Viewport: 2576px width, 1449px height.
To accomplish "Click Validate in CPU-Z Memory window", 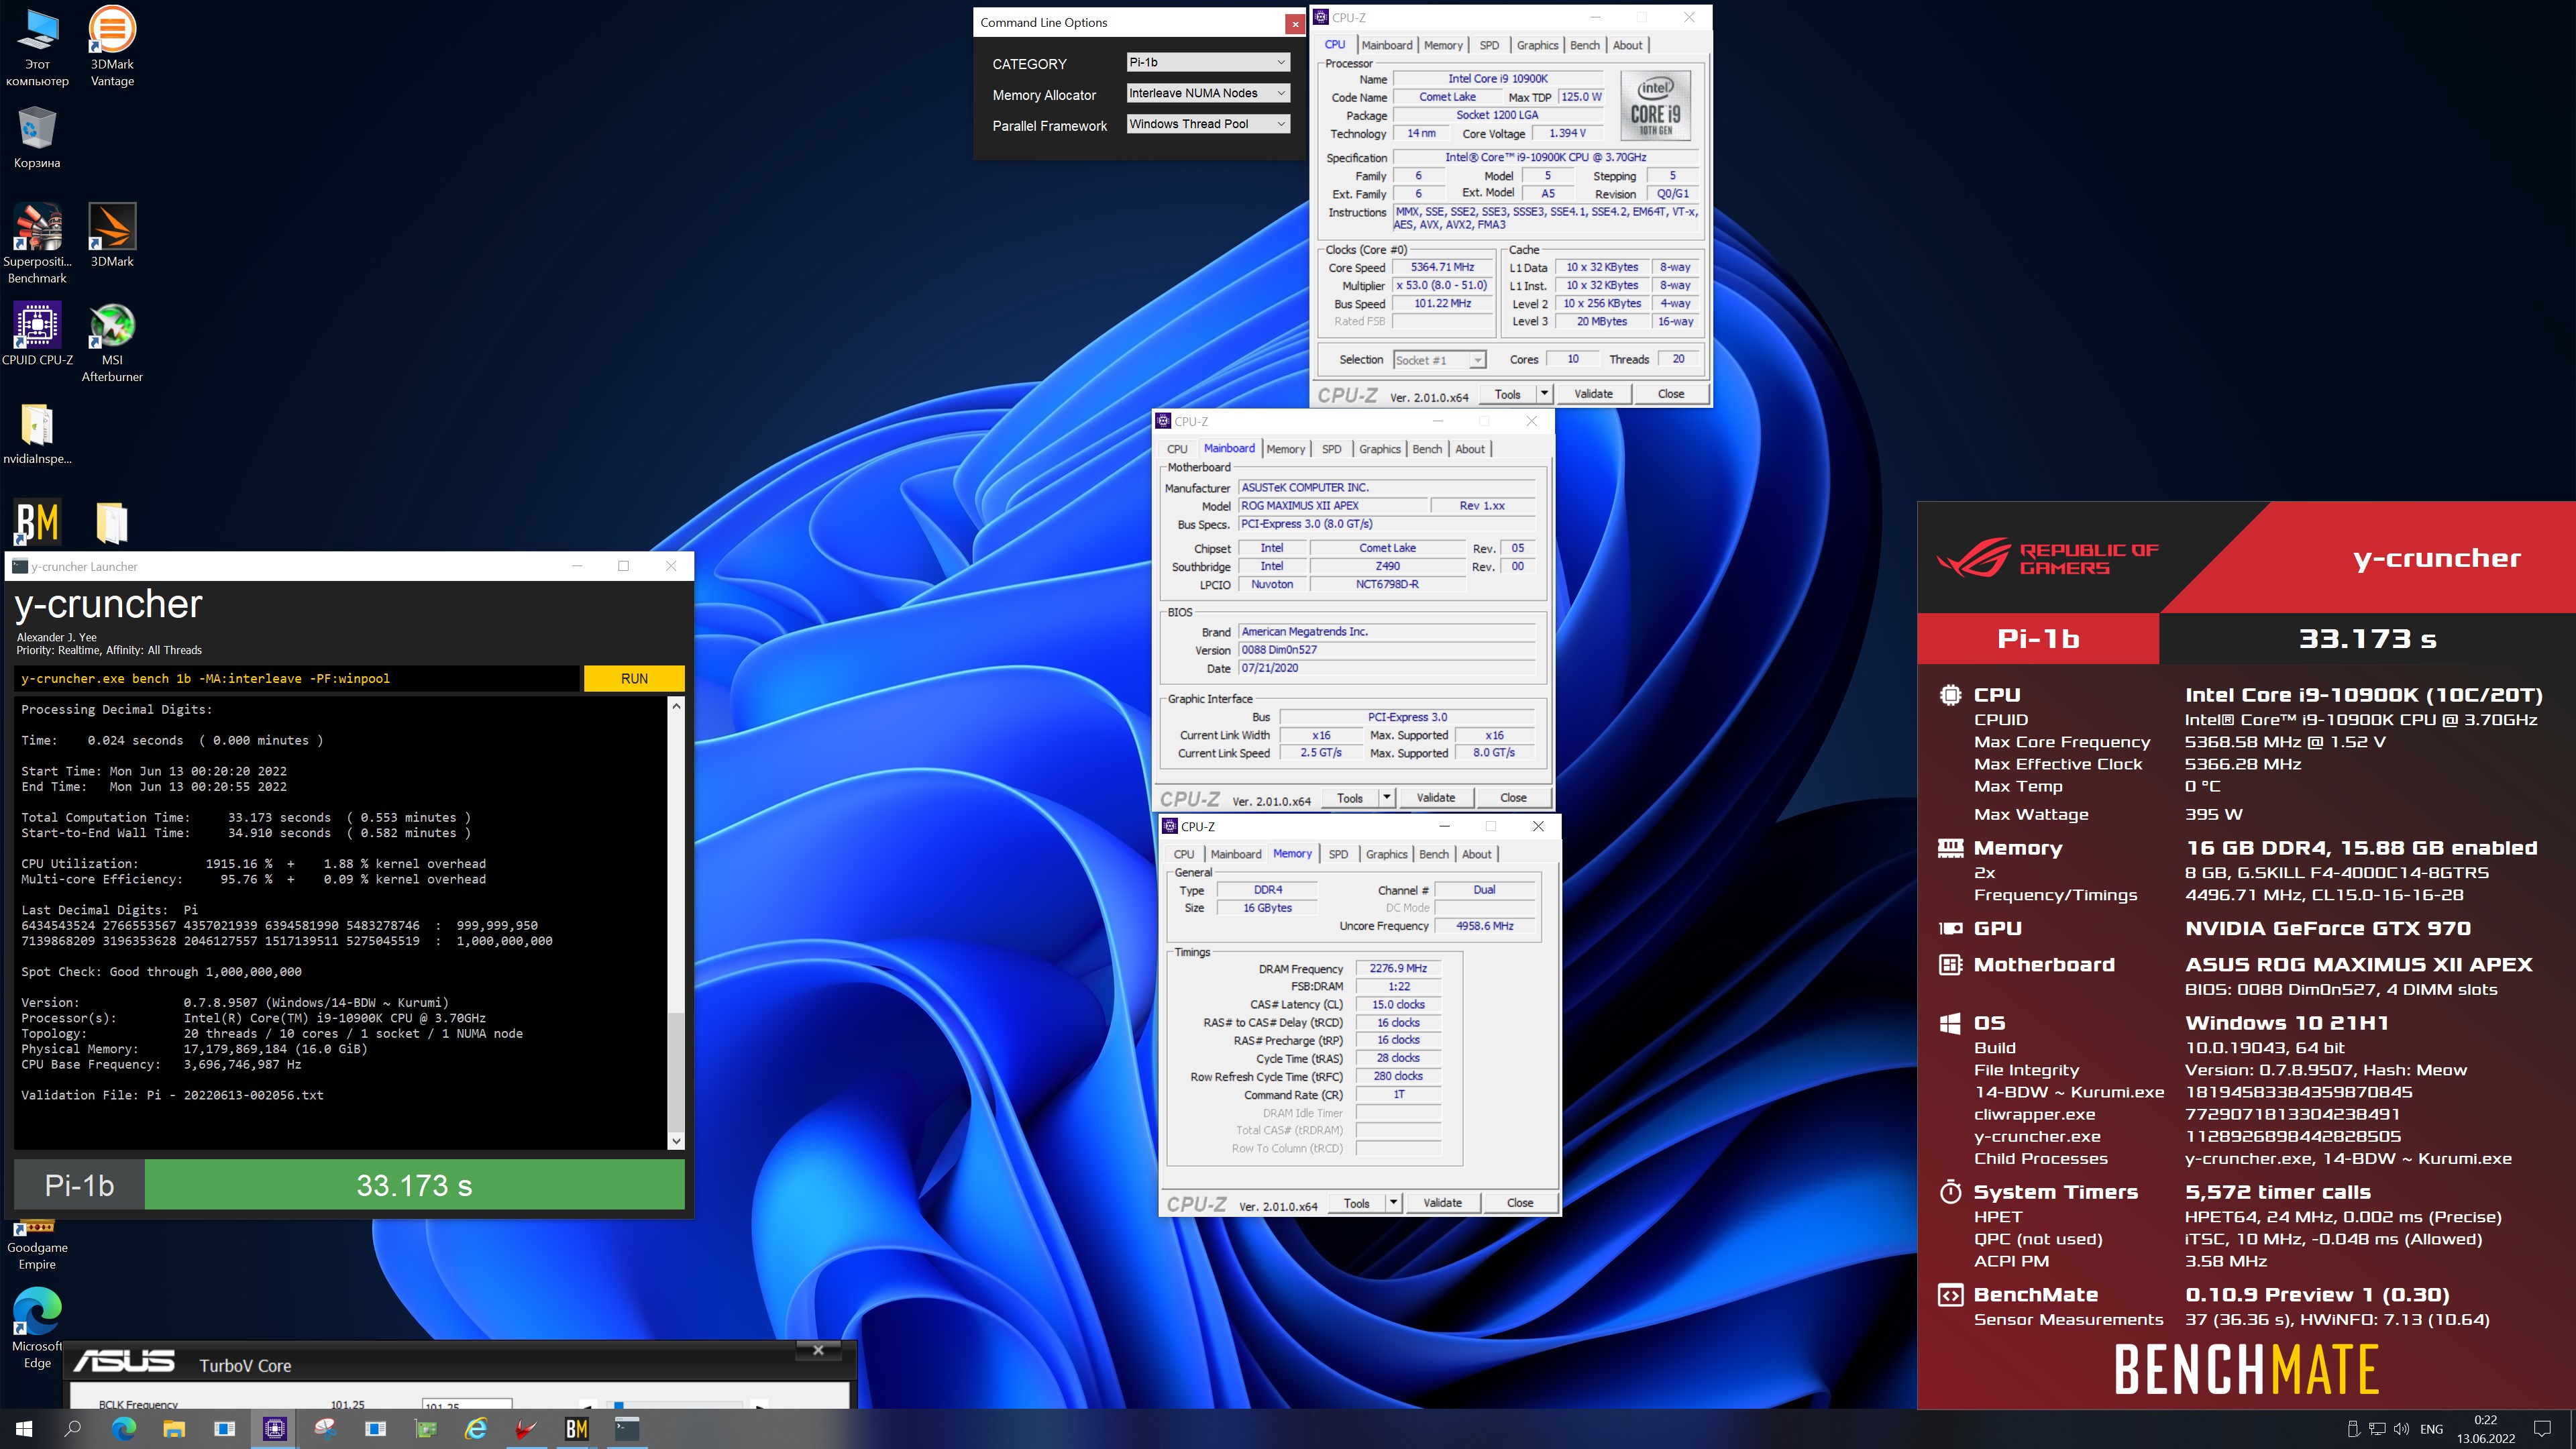I will tap(1442, 1203).
